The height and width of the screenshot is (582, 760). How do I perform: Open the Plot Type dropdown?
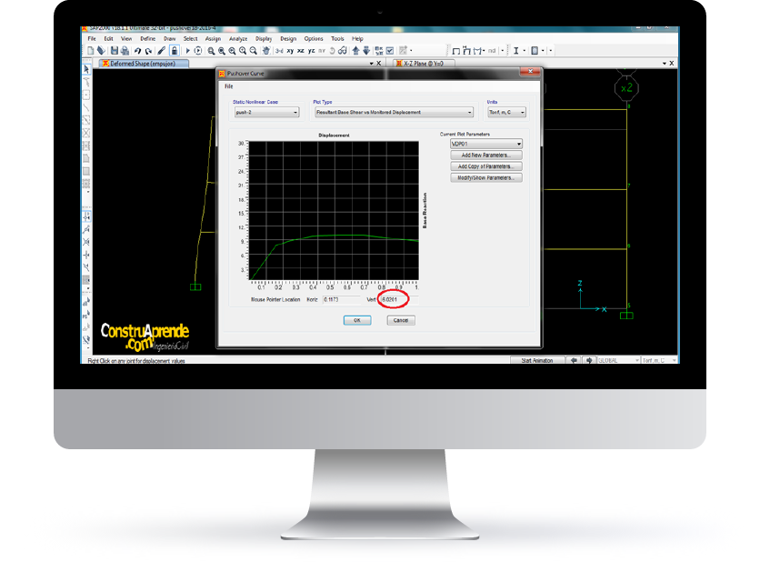394,112
